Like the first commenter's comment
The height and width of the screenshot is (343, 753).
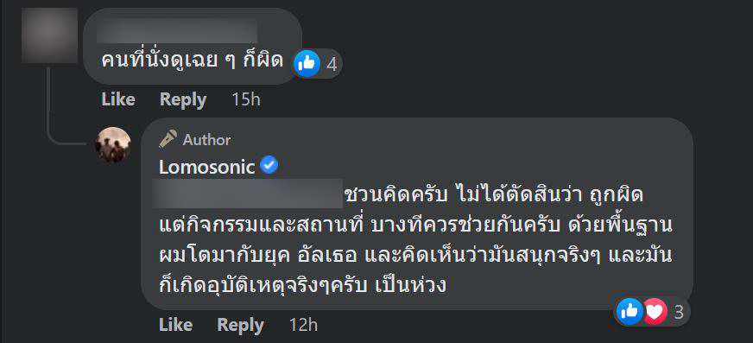[118, 99]
